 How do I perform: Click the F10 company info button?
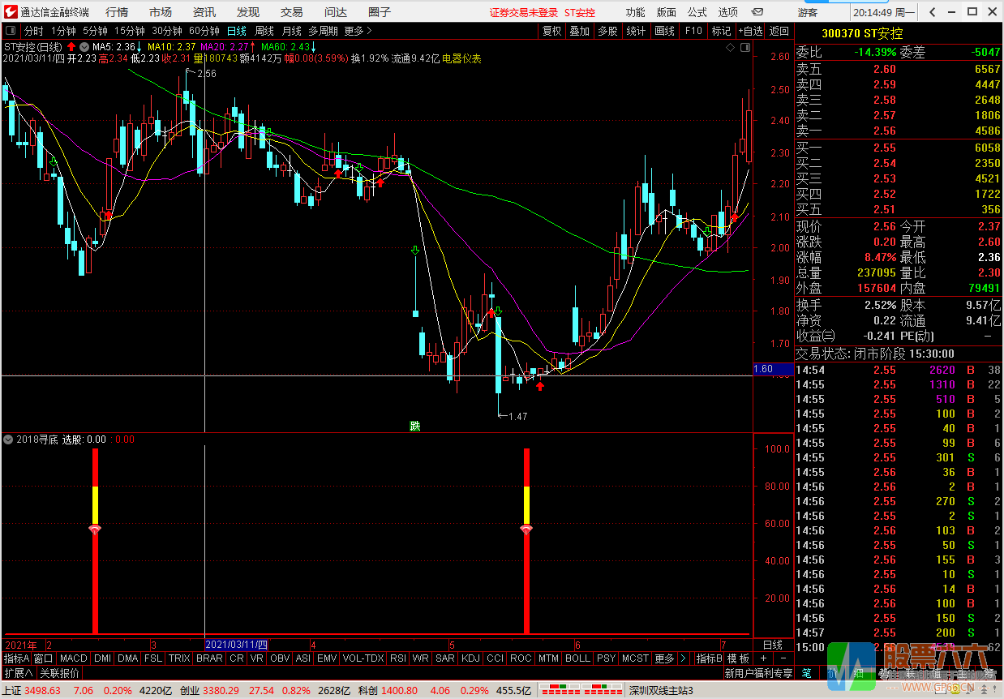pos(693,31)
